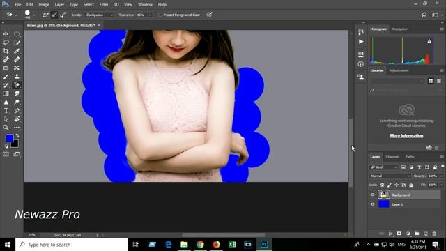Select the Gradient tool

(x=6, y=93)
